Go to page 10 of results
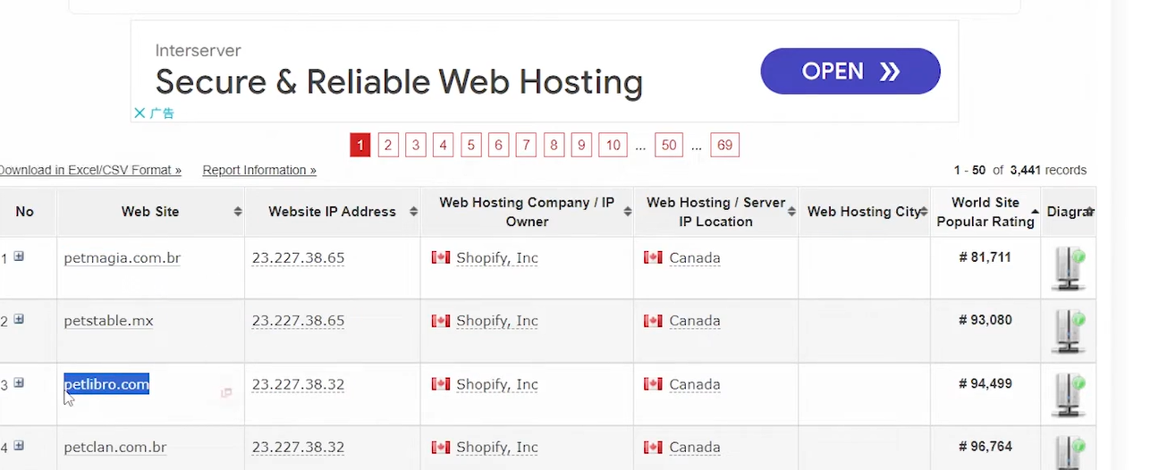 pyautogui.click(x=613, y=145)
